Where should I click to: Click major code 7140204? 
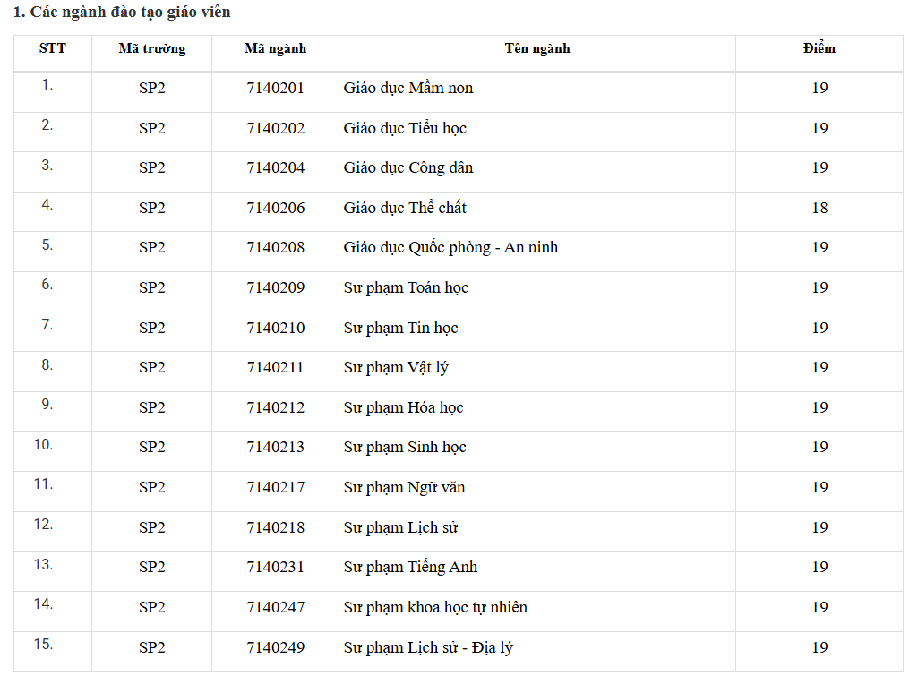tap(276, 168)
